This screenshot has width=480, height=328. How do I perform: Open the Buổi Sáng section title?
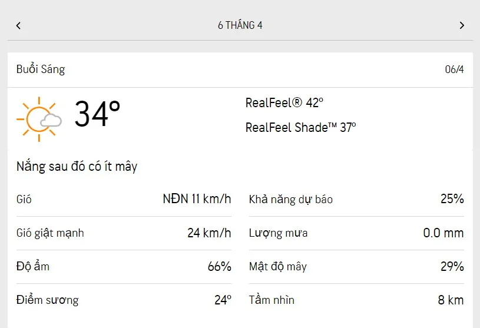point(41,69)
